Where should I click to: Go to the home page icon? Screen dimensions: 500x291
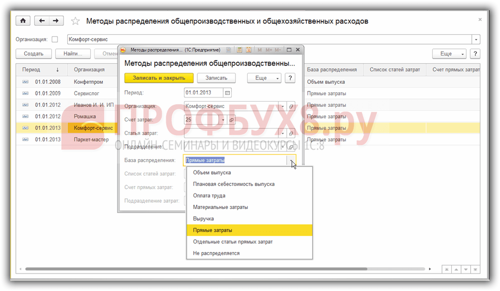23,21
